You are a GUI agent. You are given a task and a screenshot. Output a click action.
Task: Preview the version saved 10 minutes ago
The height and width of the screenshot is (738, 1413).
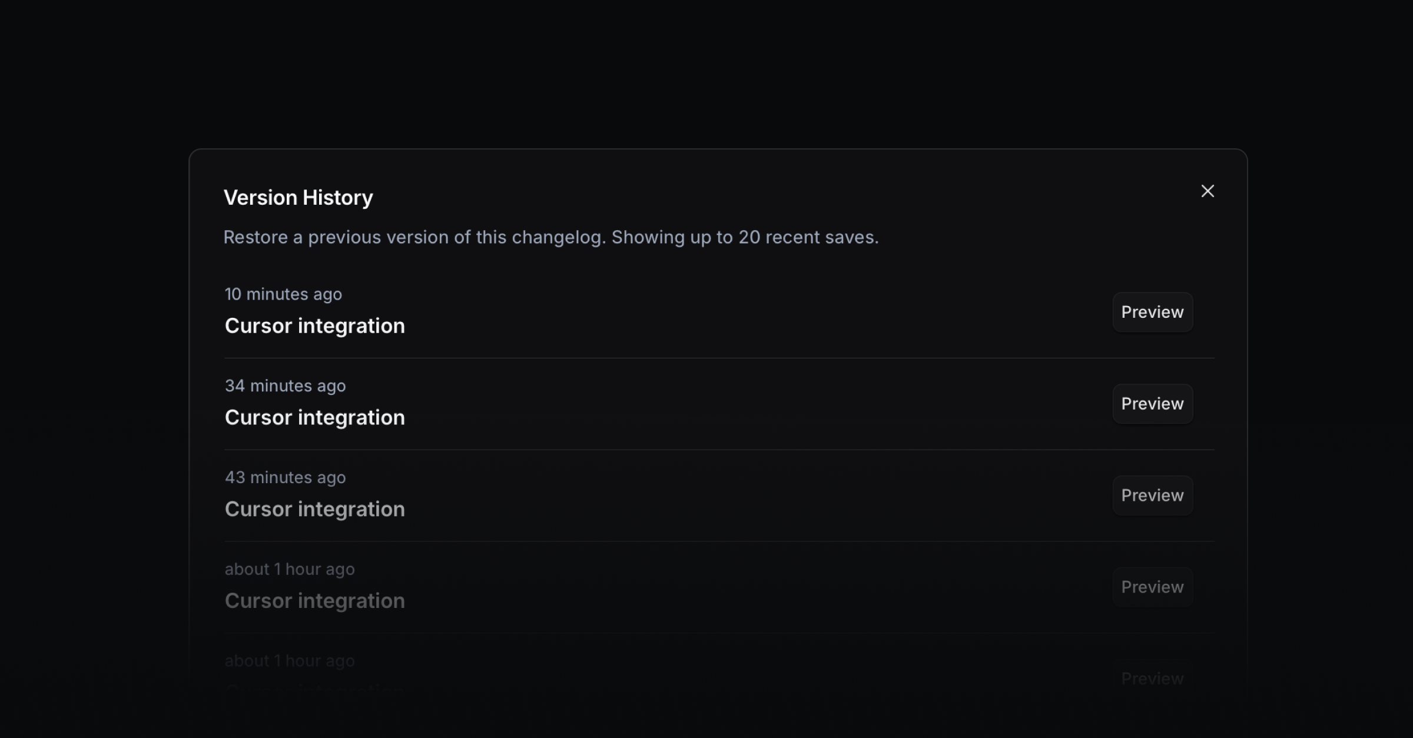click(x=1152, y=313)
